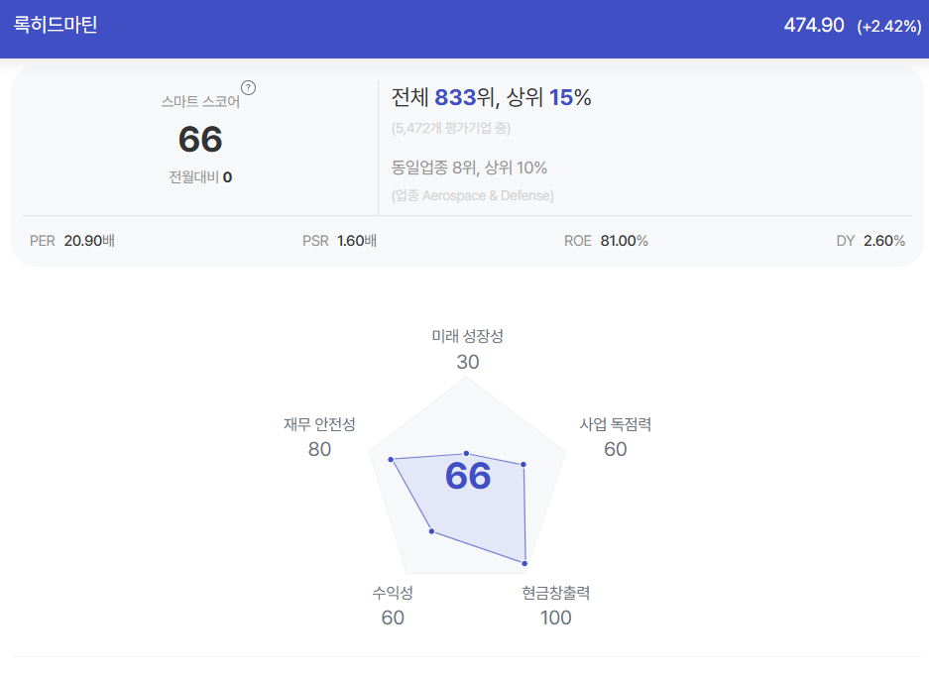
Task: Click the DY 2.60% dividend yield metric
Action: click(871, 241)
